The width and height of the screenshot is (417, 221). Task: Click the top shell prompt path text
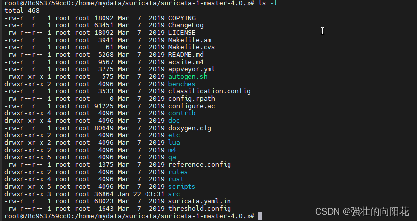click(x=129, y=3)
